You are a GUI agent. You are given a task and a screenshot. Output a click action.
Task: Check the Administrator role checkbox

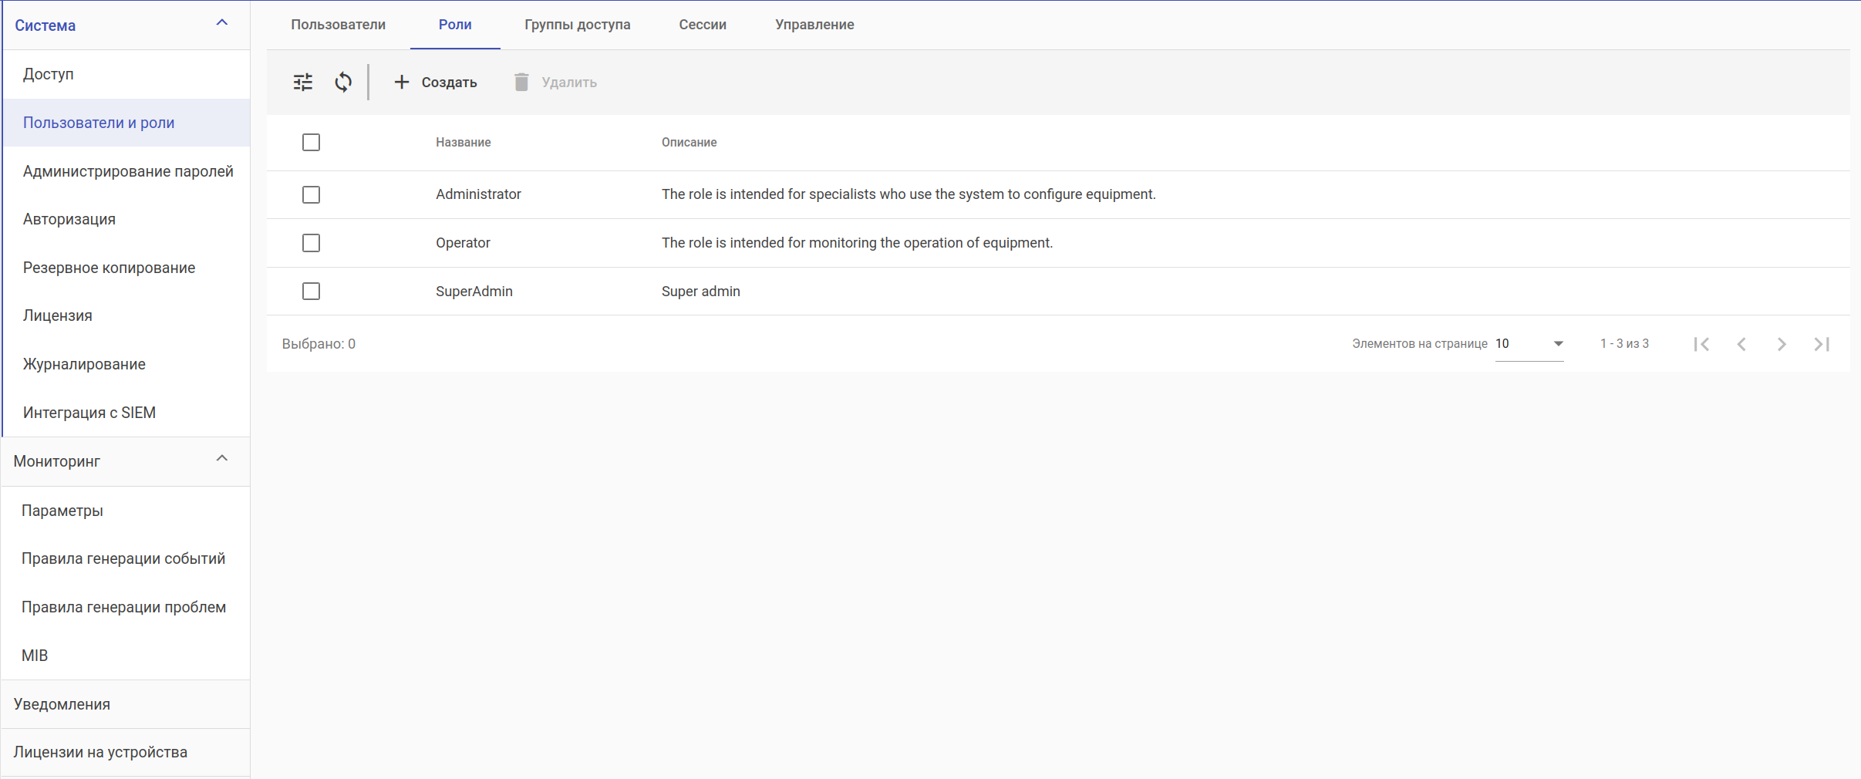pos(311,194)
